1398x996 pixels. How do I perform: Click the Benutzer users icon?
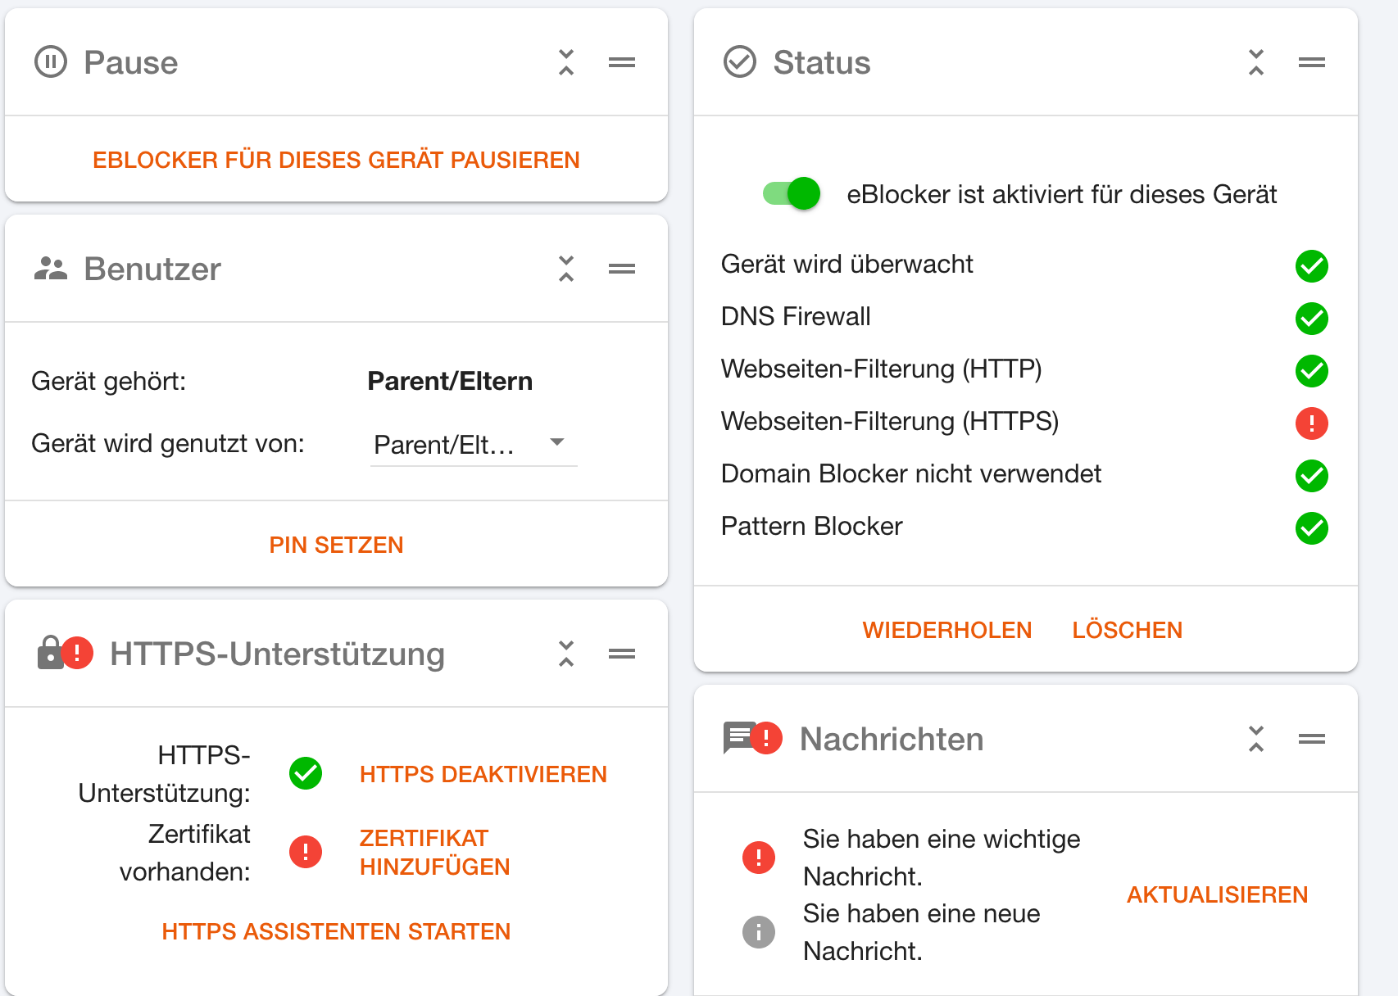[x=51, y=269]
